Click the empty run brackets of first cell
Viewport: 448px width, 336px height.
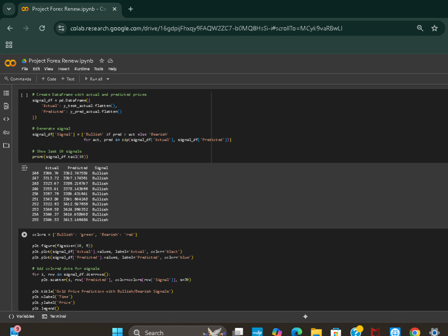24,95
